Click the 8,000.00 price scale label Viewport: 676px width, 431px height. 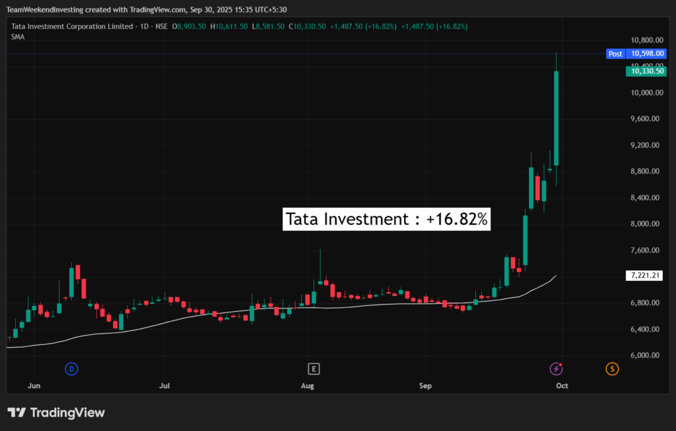tap(645, 224)
